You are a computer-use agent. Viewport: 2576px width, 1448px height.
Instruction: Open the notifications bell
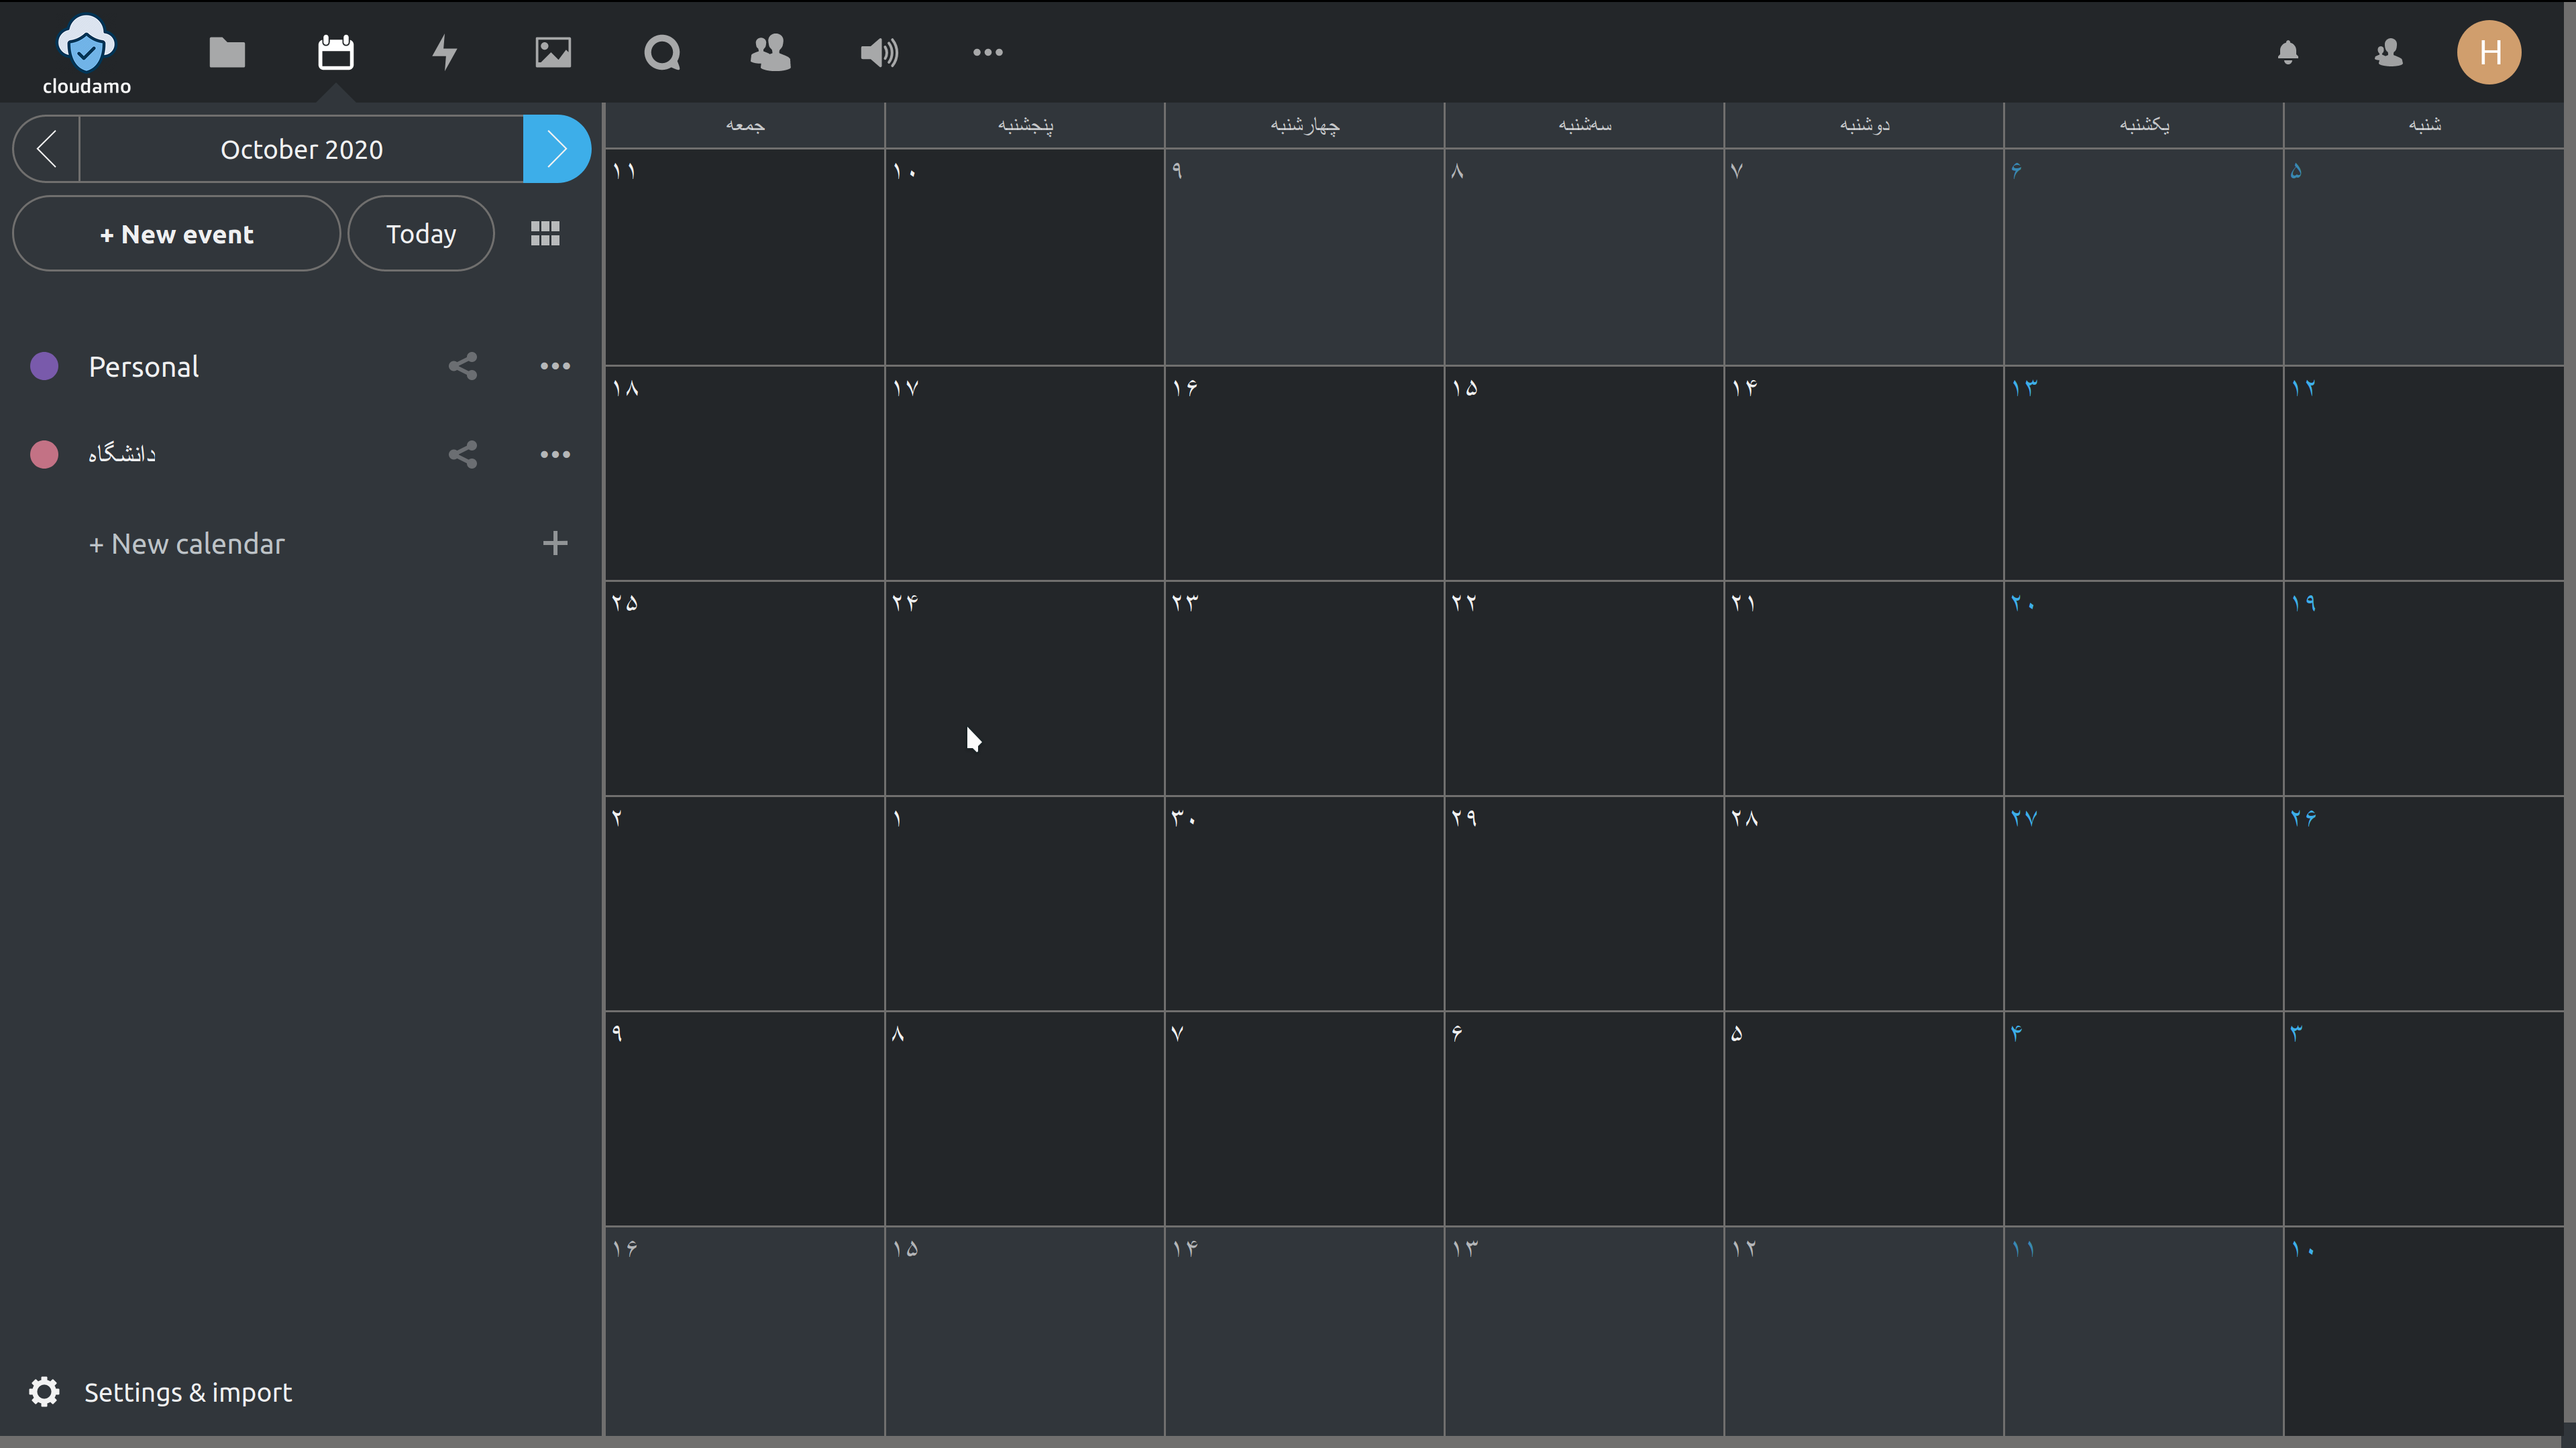point(2288,52)
